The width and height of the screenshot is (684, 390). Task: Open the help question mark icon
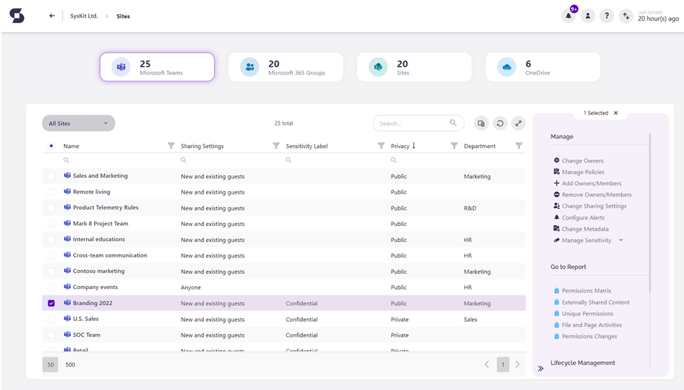[607, 16]
